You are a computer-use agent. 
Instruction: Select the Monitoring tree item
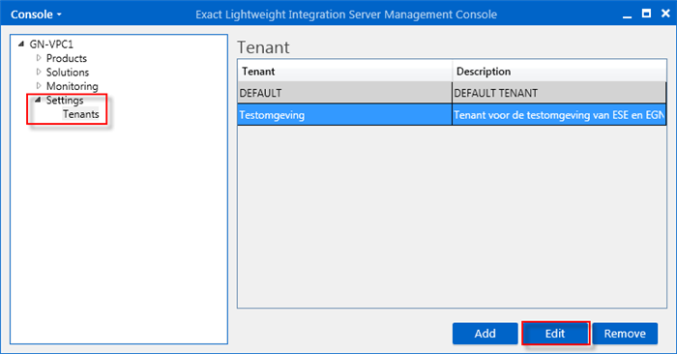tap(73, 86)
